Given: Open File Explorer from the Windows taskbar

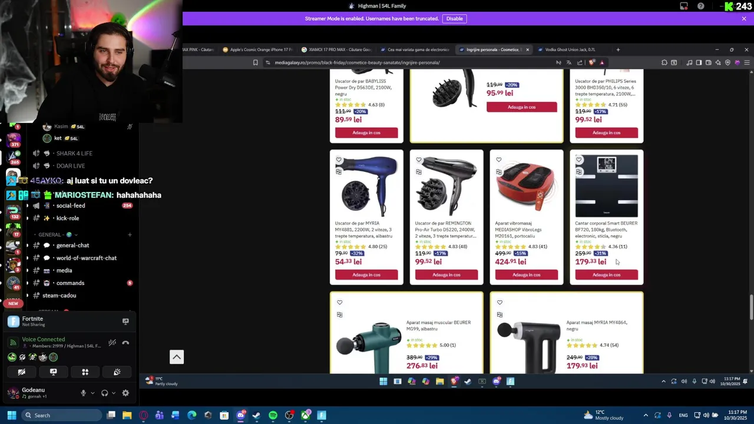Looking at the screenshot, I should click(x=127, y=415).
